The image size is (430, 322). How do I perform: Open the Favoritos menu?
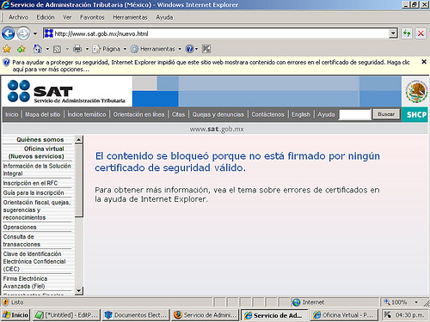pyautogui.click(x=92, y=17)
